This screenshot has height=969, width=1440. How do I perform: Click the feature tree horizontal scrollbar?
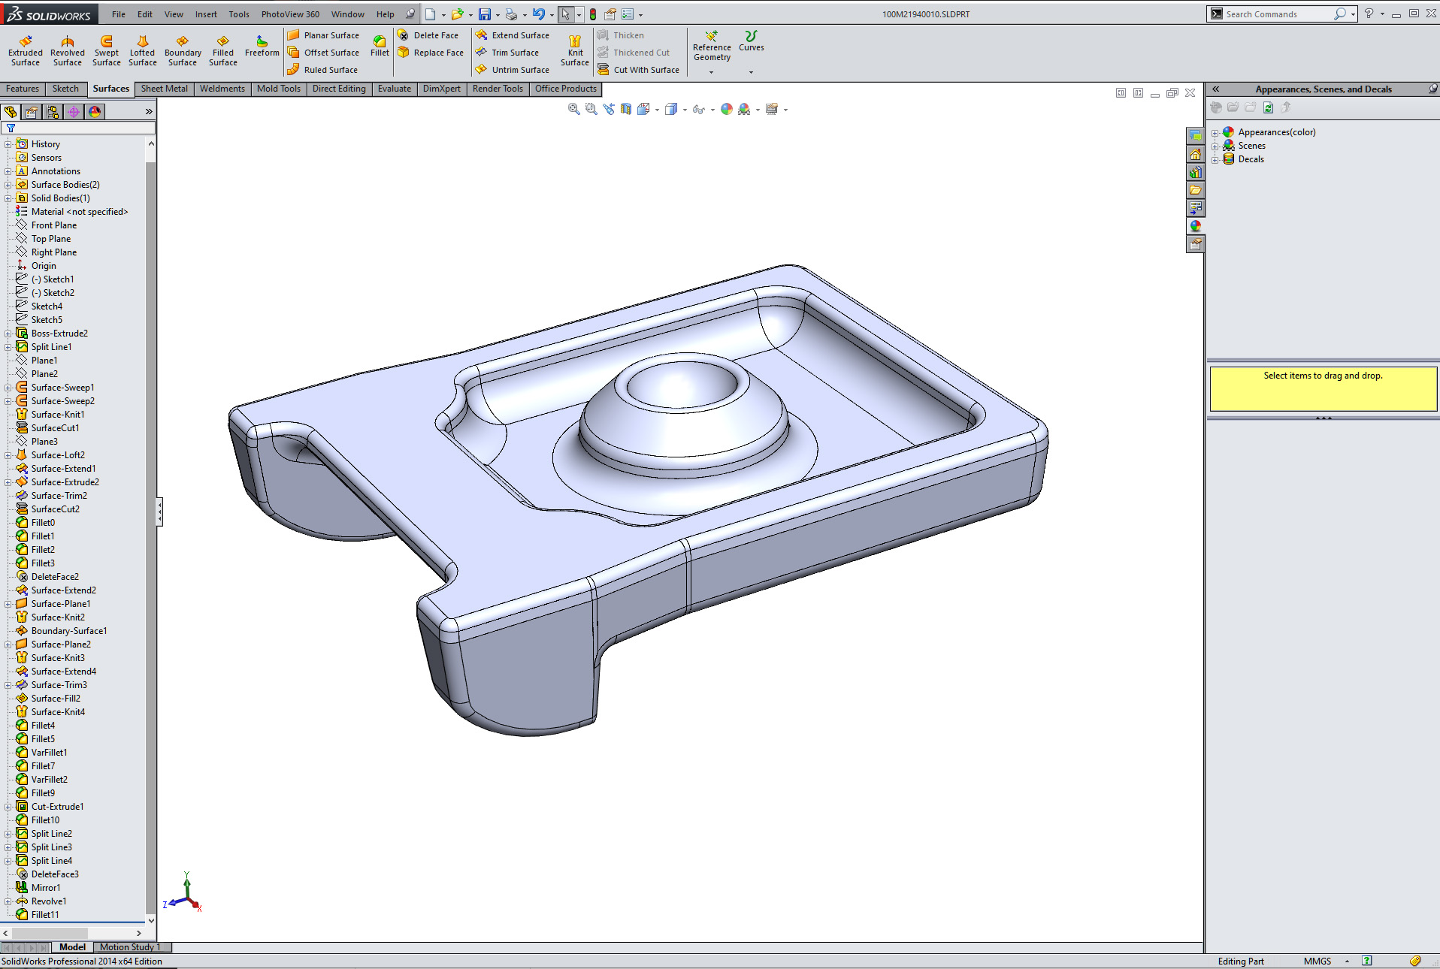[72, 933]
